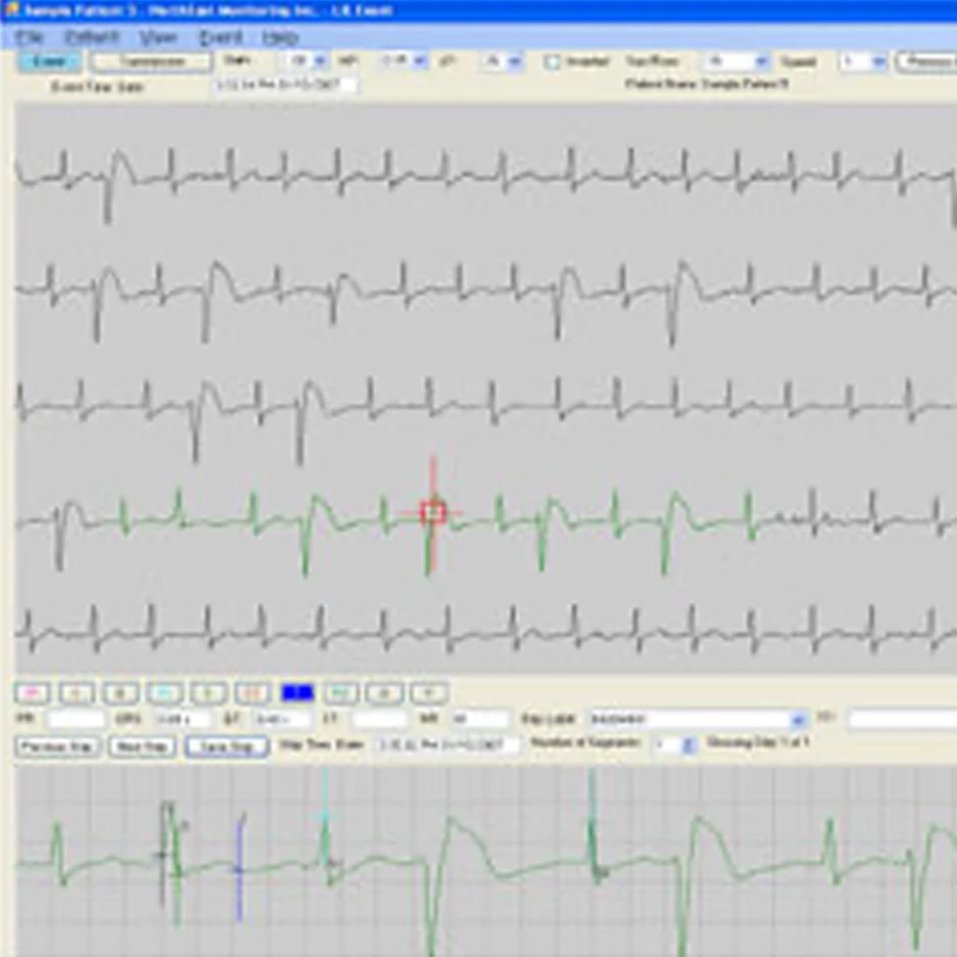The height and width of the screenshot is (957, 957).
Task: Toggle the Inverted checkbox
Action: tap(552, 62)
